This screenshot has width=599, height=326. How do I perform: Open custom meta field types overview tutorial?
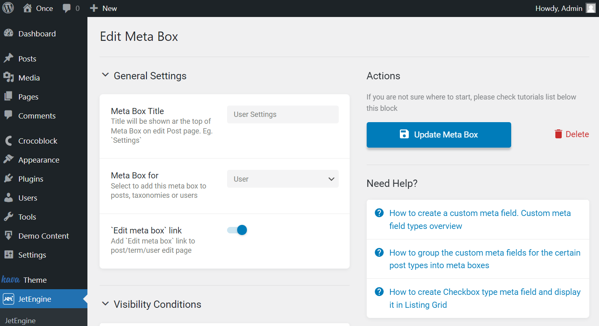point(480,220)
